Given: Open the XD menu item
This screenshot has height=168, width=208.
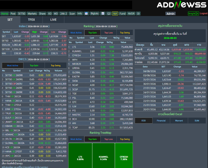Looking at the screenshot, I should [50, 14].
